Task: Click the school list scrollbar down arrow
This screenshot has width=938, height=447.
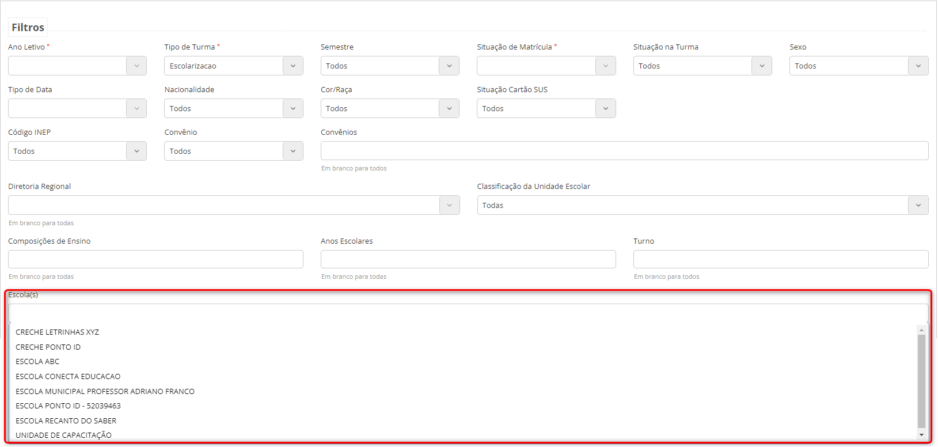Action: pos(921,435)
